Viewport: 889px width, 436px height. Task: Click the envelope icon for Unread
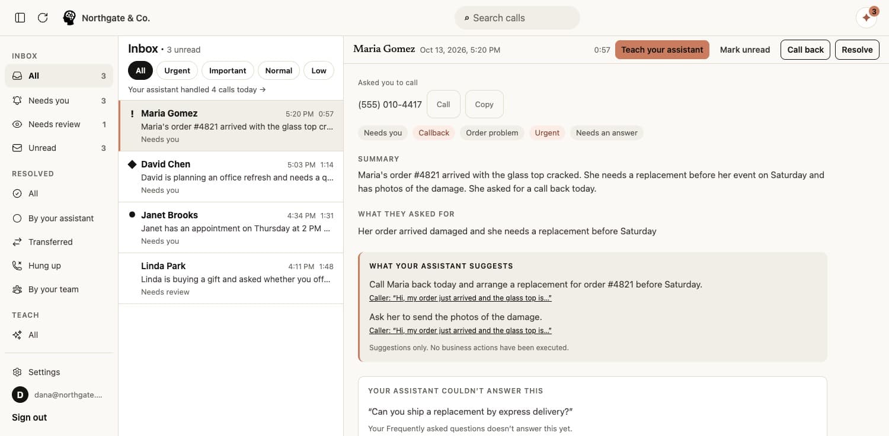pos(17,148)
